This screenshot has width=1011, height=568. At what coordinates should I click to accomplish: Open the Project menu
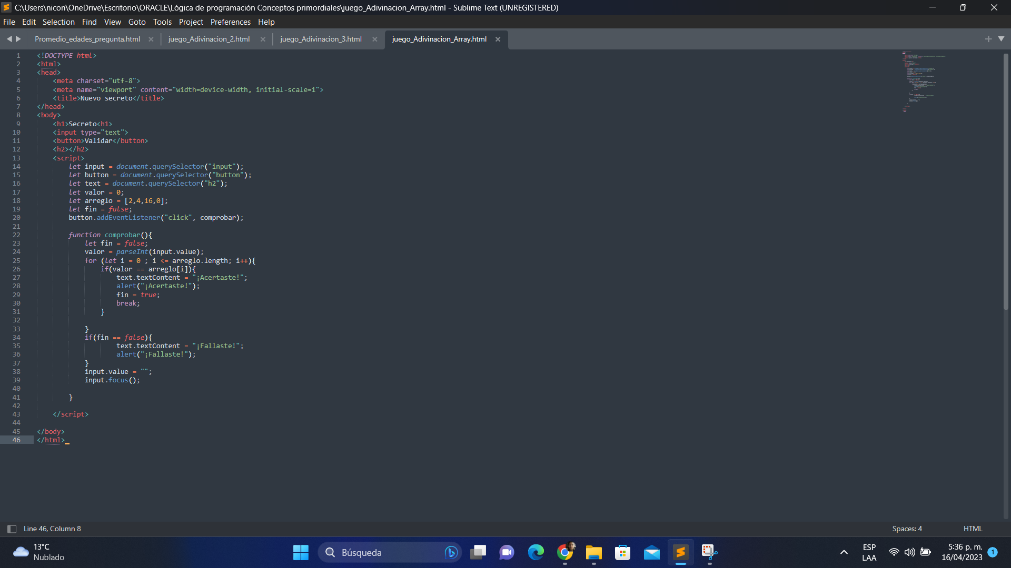[x=191, y=22]
